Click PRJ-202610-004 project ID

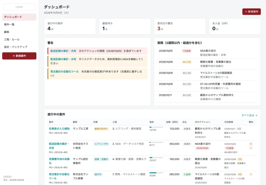58,133
